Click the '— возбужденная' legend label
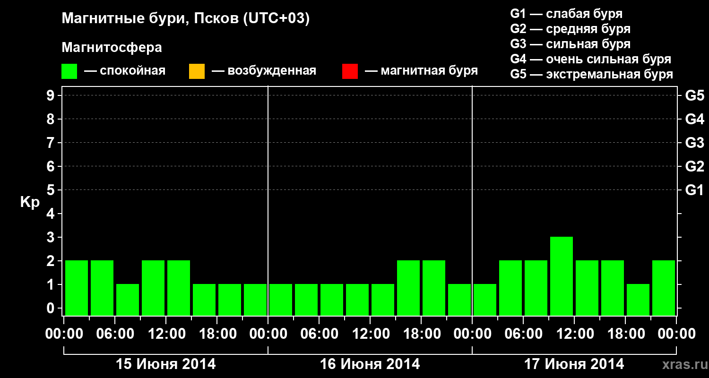Viewport: 709px width, 378px height. (x=264, y=71)
